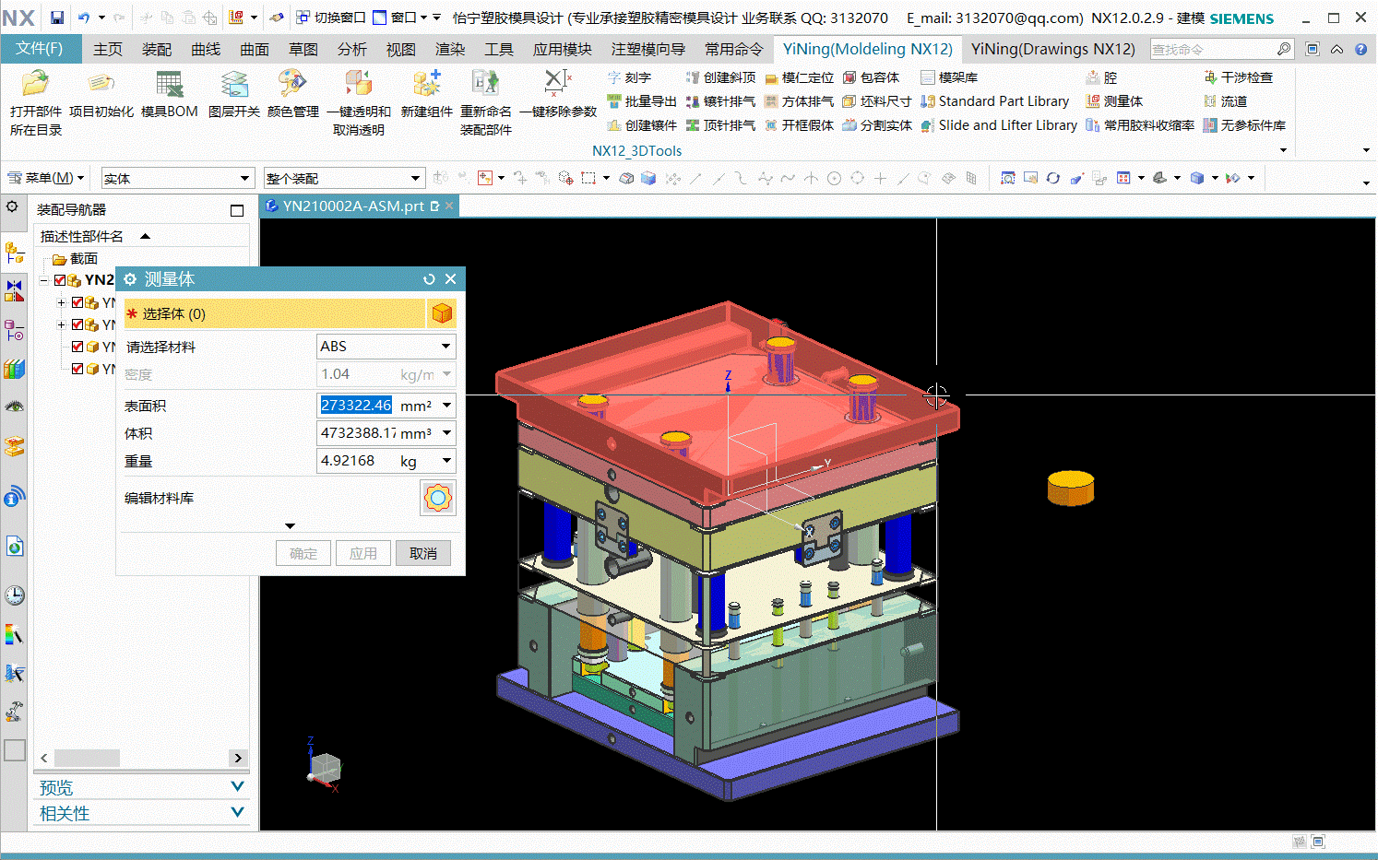
Task: Collapse the YN2 root assembly node
Action: (x=43, y=280)
